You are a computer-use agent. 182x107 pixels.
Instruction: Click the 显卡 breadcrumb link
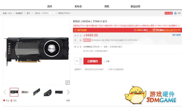pos(28,13)
